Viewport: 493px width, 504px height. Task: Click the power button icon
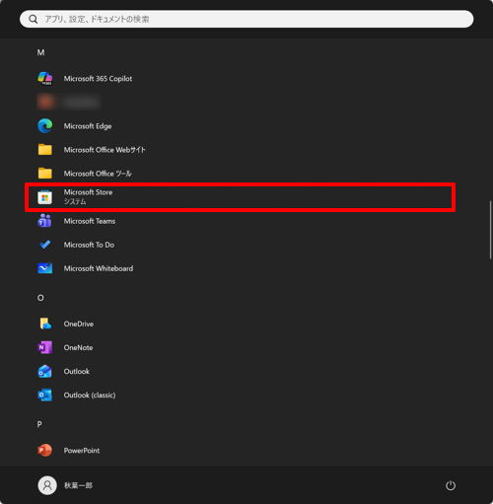click(451, 485)
